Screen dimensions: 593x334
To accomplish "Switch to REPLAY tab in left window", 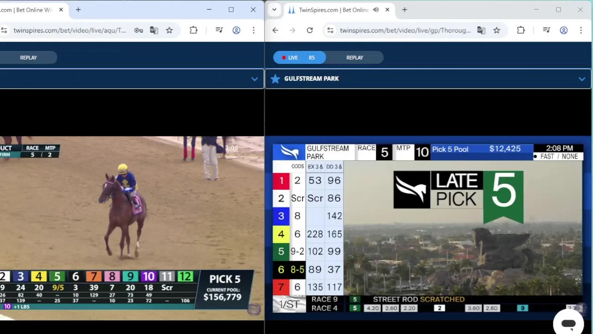I will tap(28, 58).
